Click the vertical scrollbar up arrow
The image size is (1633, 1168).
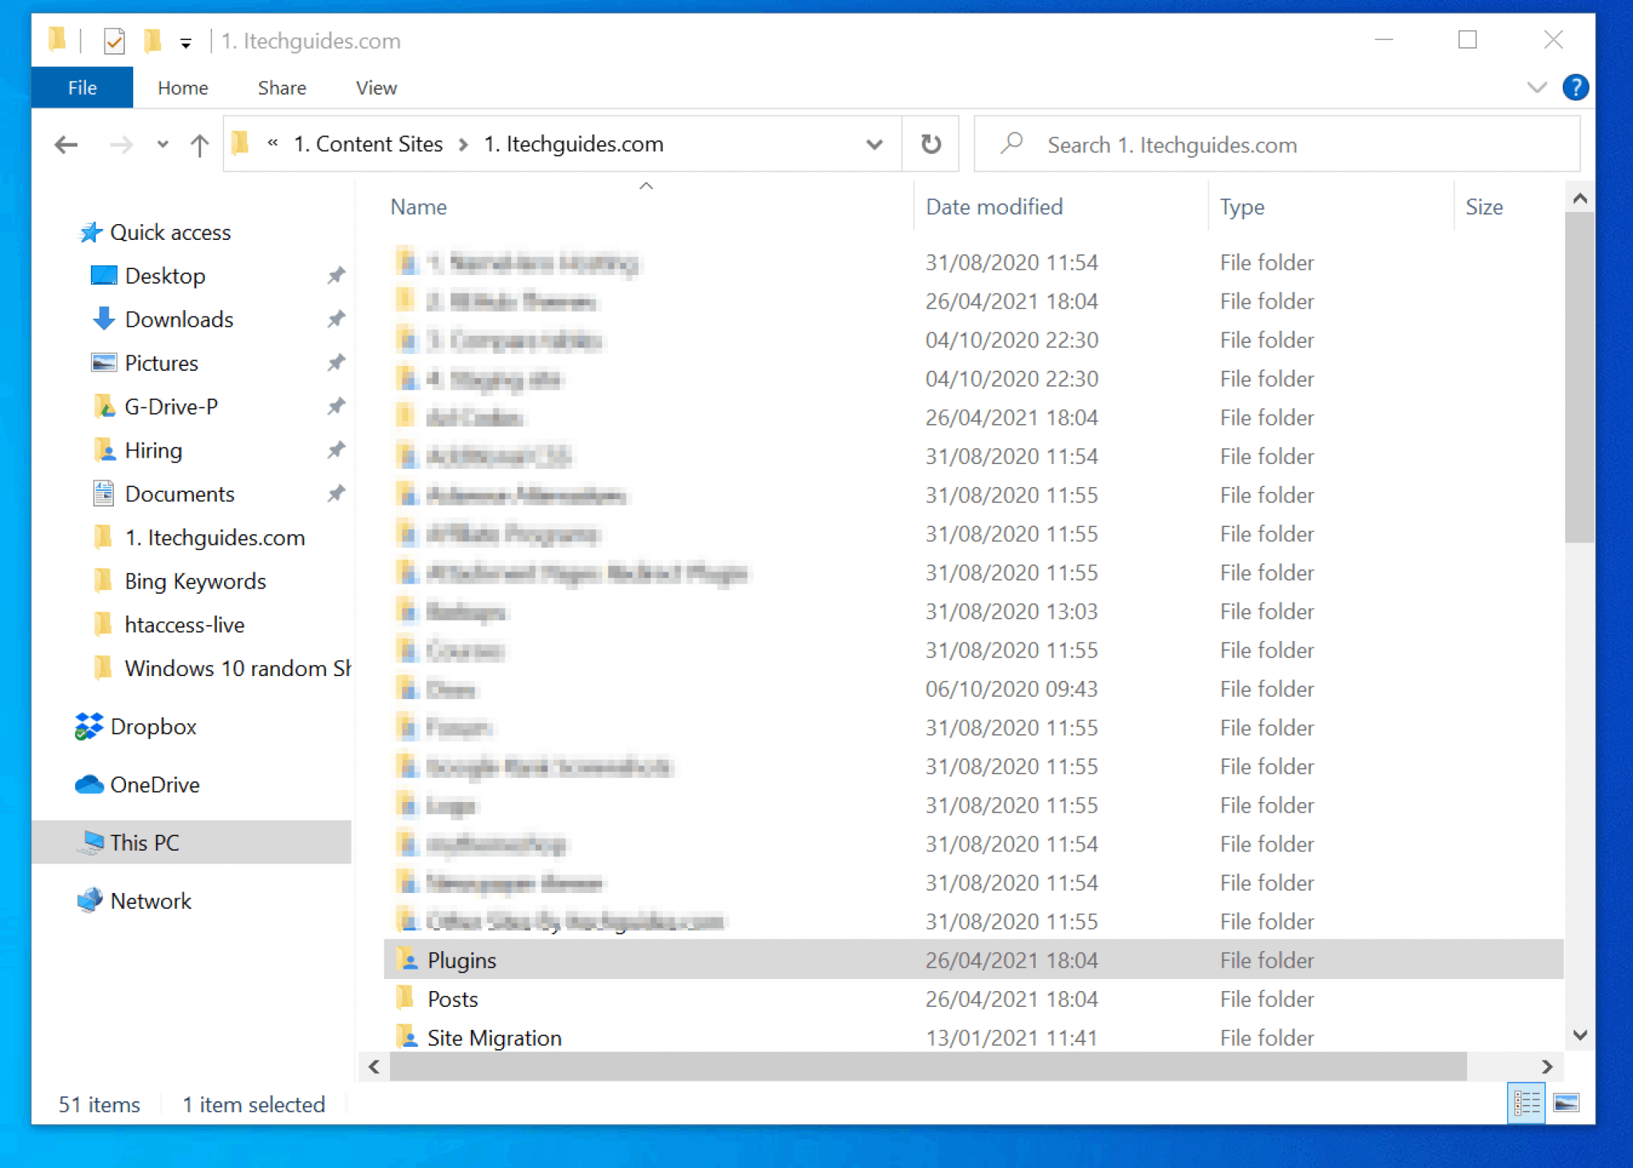coord(1580,199)
